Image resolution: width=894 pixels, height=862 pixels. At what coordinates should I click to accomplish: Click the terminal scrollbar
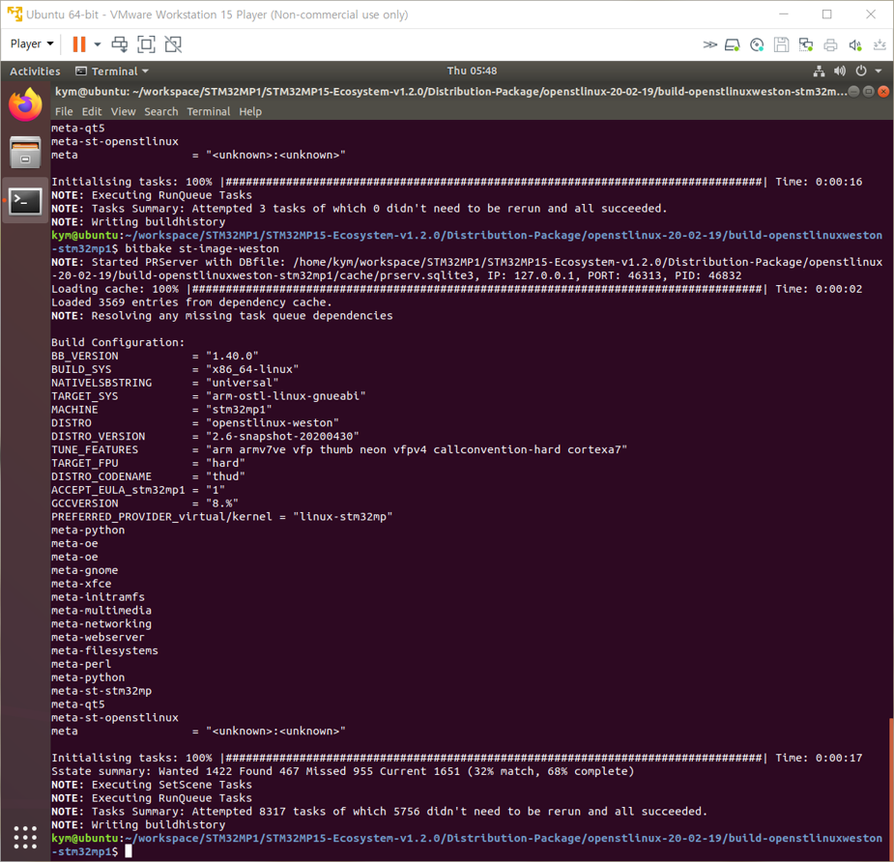coord(890,790)
